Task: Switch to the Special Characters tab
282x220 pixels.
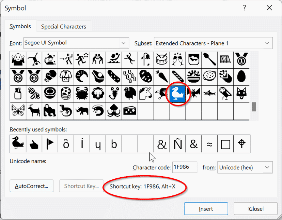Action: click(63, 26)
